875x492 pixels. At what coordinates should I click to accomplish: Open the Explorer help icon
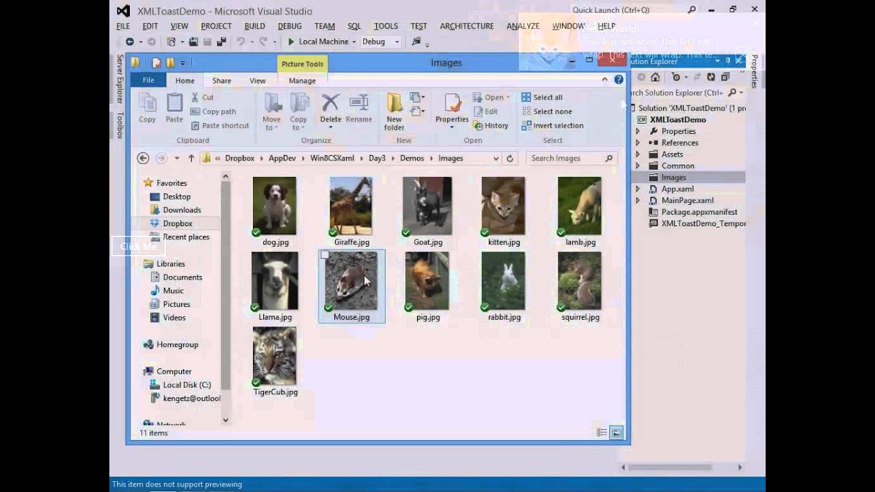point(619,79)
